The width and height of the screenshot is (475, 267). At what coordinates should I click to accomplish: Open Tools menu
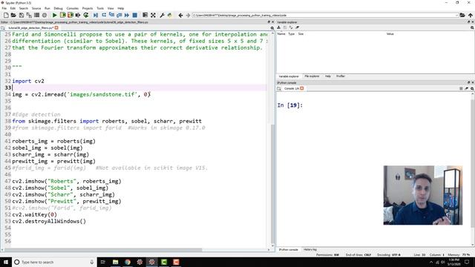(x=100, y=8)
